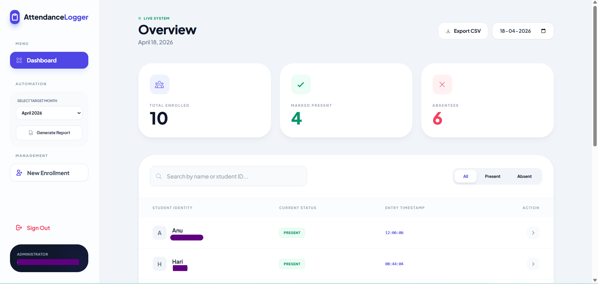
Task: Click the Export CSV button
Action: (463, 31)
